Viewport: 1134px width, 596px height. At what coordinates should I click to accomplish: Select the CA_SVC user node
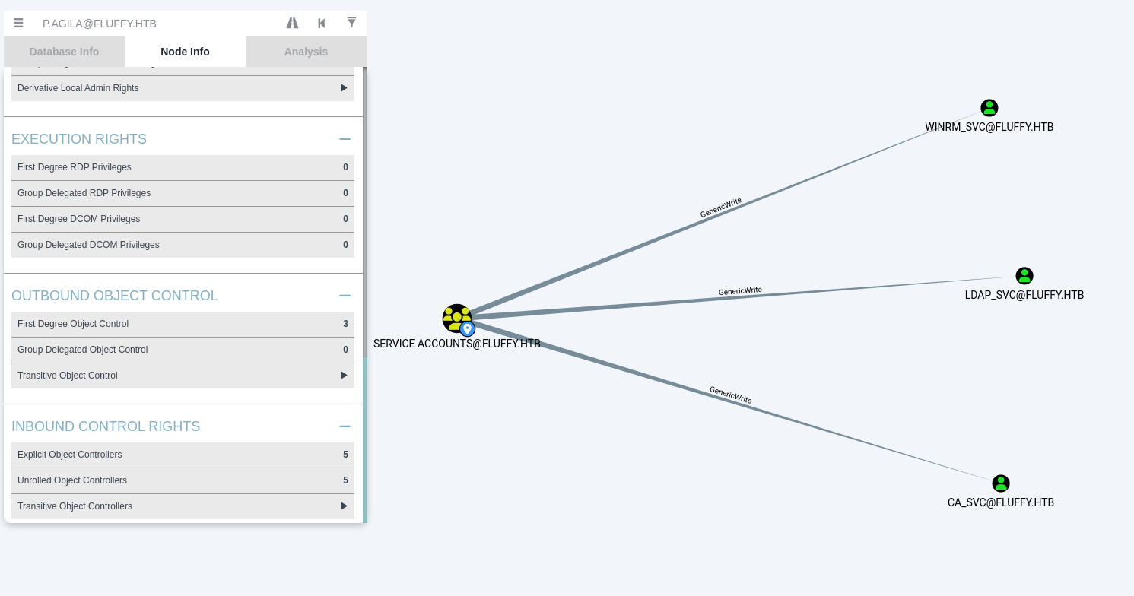pos(1000,483)
